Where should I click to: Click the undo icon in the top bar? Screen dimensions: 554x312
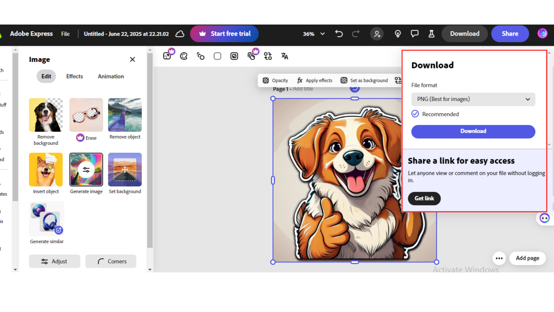point(339,34)
